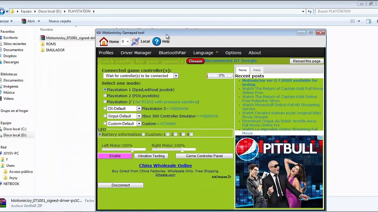Open Playstation 3 =>Options link
This screenshot has width=378, height=212.
(177, 108)
